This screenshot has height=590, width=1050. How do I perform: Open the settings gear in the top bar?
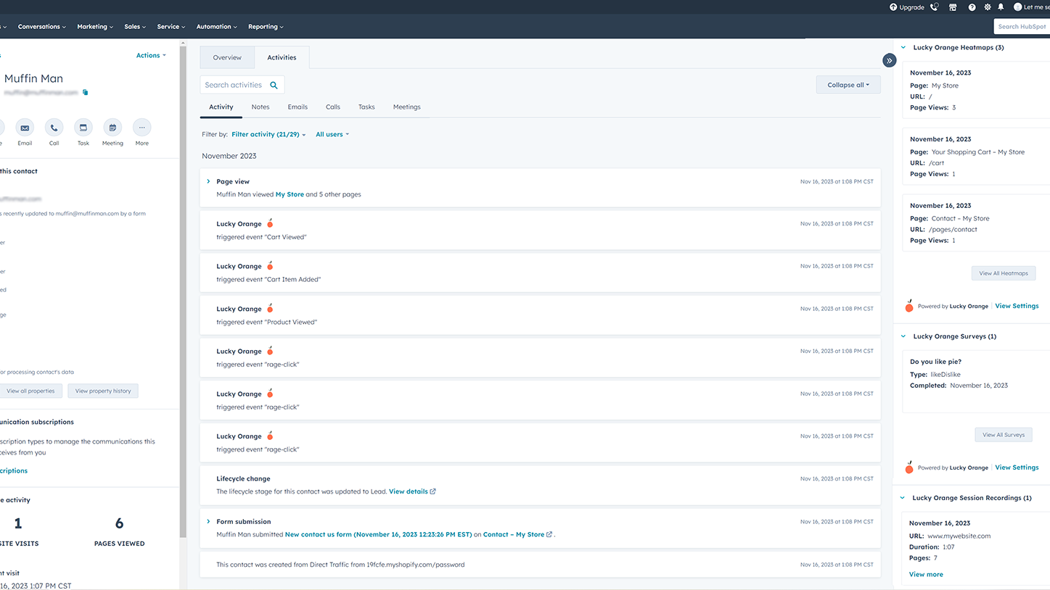pos(987,7)
